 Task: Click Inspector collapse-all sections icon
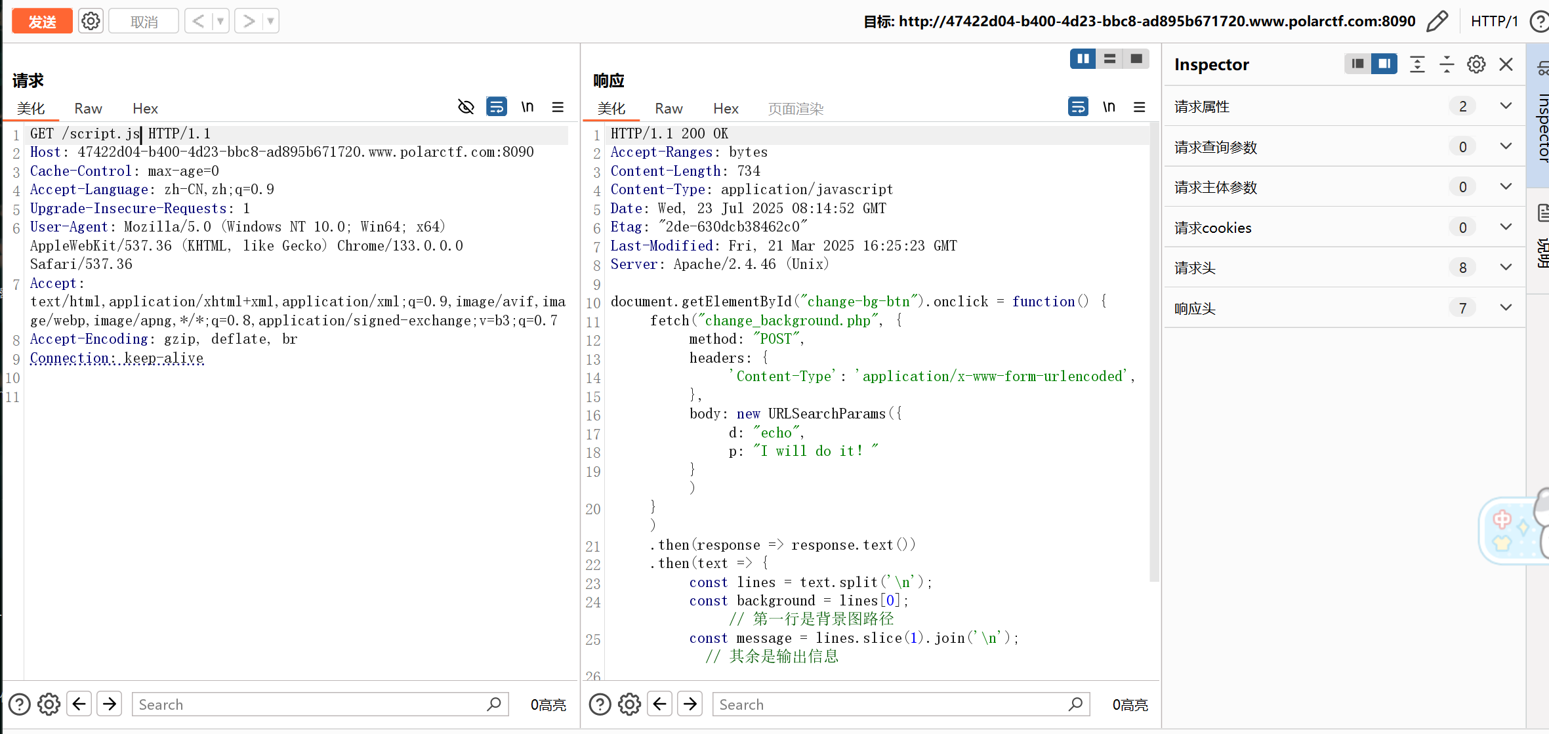(1447, 64)
